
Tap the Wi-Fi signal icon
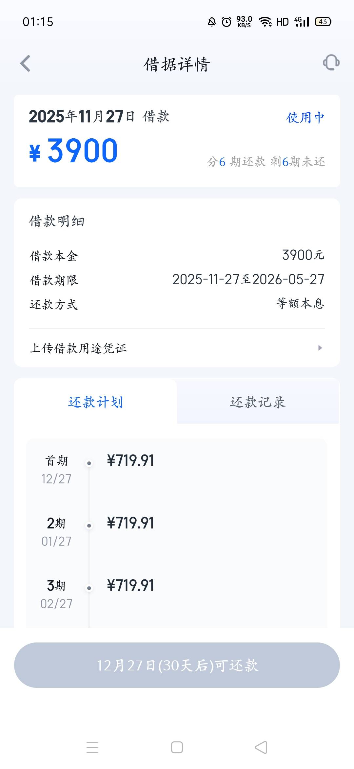coord(265,22)
